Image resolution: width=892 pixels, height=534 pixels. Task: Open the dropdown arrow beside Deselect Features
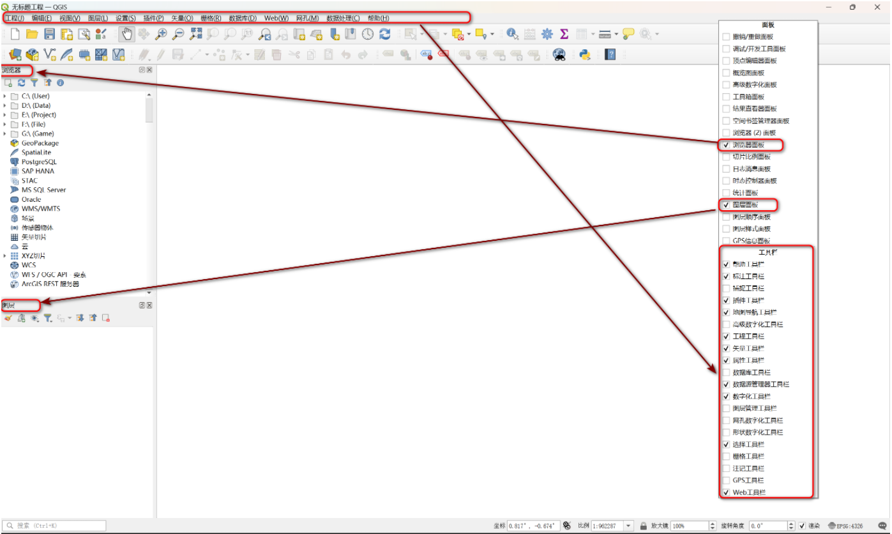point(469,34)
